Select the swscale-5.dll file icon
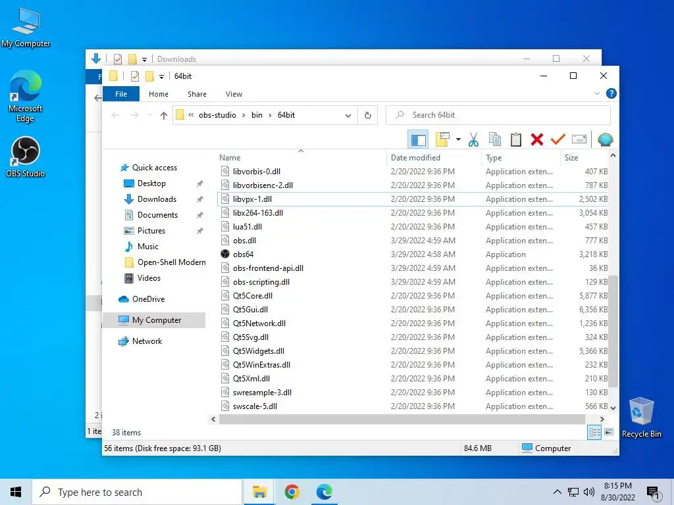 [x=225, y=406]
